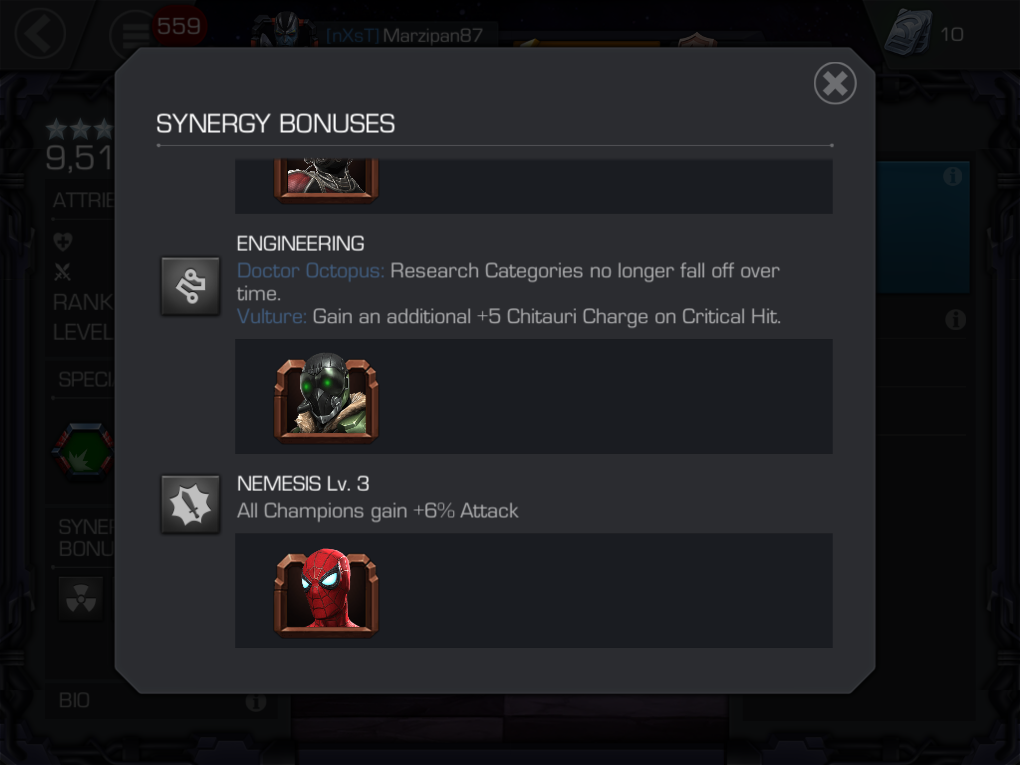1020x765 pixels.
Task: Close the Synergy Bonuses dialog
Action: [x=835, y=83]
